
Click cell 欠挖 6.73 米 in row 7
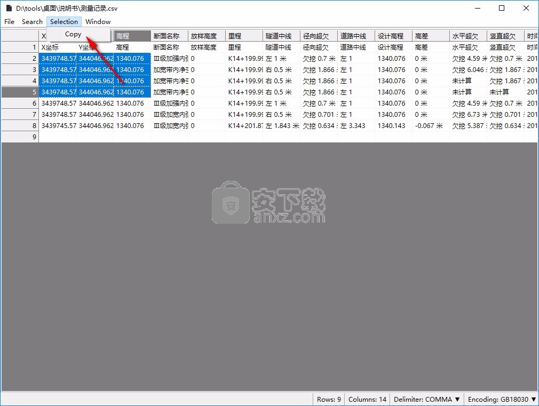click(468, 115)
